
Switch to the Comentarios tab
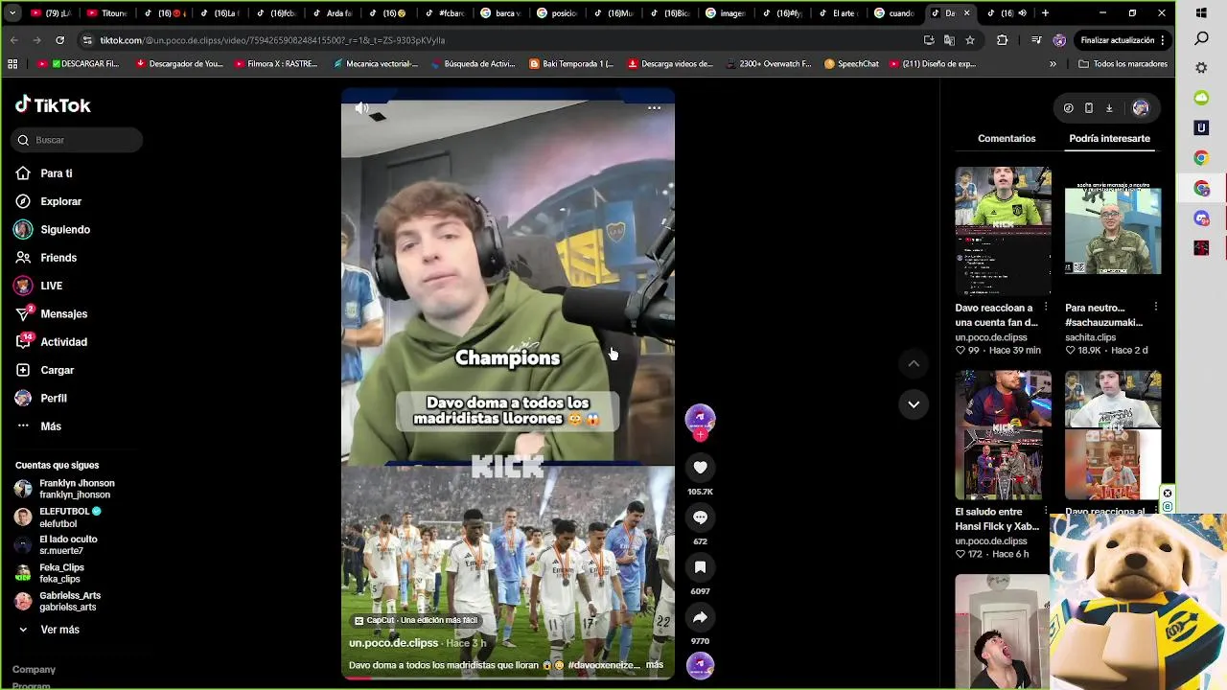[x=1007, y=139]
